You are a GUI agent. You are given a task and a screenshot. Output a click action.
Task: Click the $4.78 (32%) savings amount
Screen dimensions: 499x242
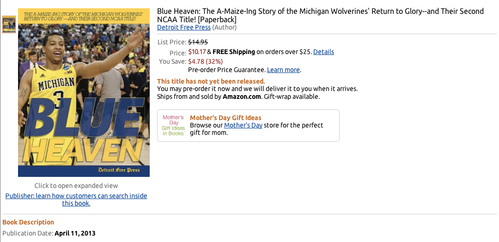[x=205, y=61]
